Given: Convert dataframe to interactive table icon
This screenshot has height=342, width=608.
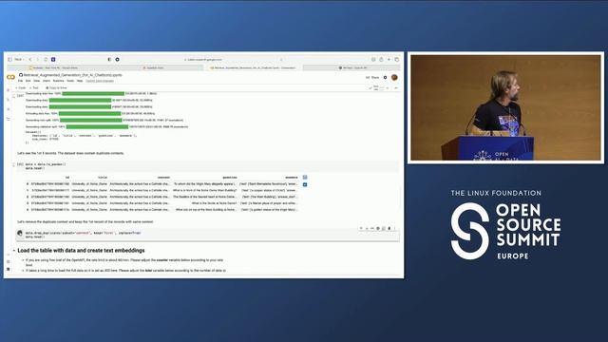Looking at the screenshot, I should [x=305, y=178].
